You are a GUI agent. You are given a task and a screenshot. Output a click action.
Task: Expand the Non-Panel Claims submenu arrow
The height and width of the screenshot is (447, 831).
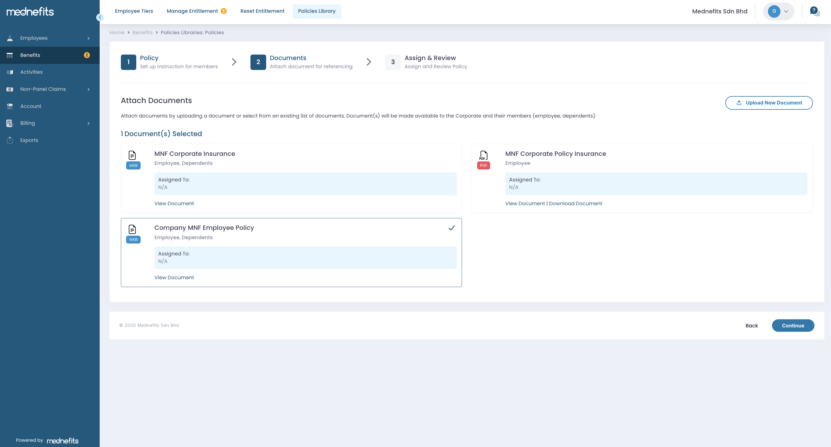click(88, 89)
